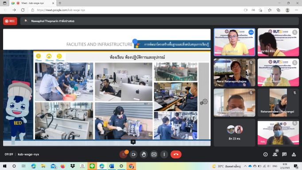Open options on the pinned yellow-shirt tile
This screenshot has height=170, width=302.
[251, 32]
